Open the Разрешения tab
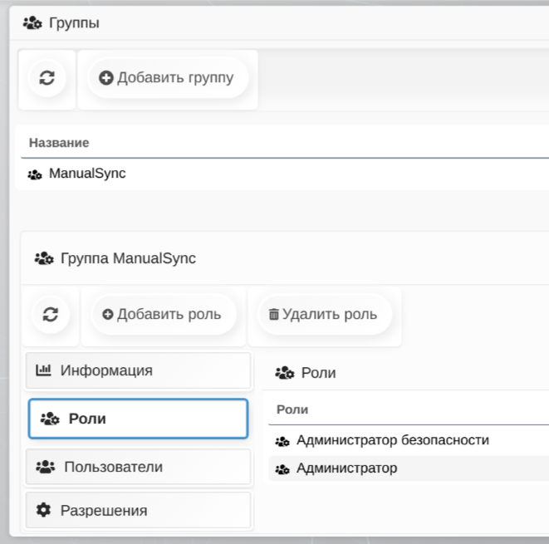This screenshot has width=549, height=544. tap(138, 510)
